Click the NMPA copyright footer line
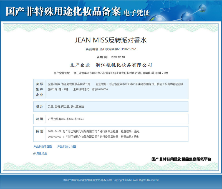The image size is (222, 189). click(111, 180)
